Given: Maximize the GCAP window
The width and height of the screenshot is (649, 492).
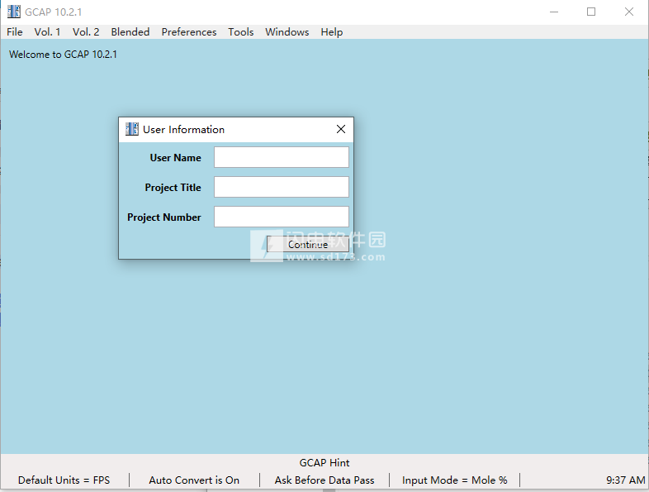Looking at the screenshot, I should coord(591,12).
